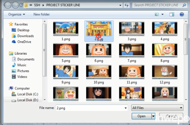Open the Help question mark icon
The height and width of the screenshot is (125, 190).
pyautogui.click(x=182, y=14)
